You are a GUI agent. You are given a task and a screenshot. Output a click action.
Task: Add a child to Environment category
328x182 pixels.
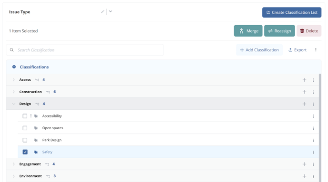click(x=304, y=176)
